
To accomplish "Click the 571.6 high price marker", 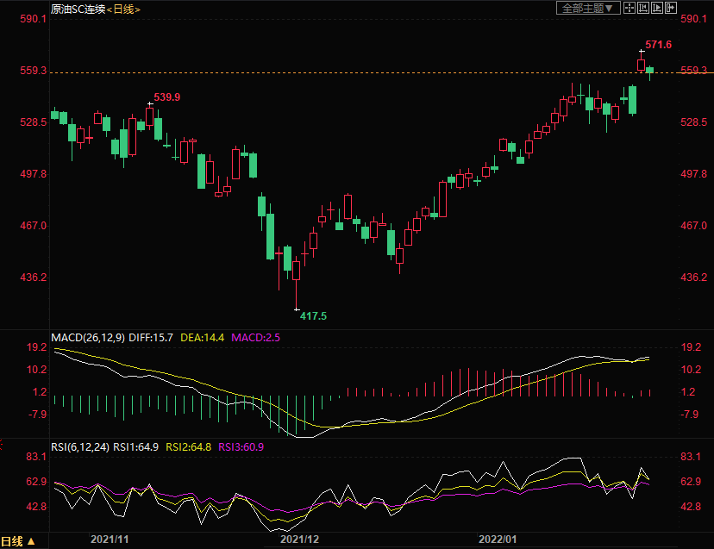I will click(659, 44).
